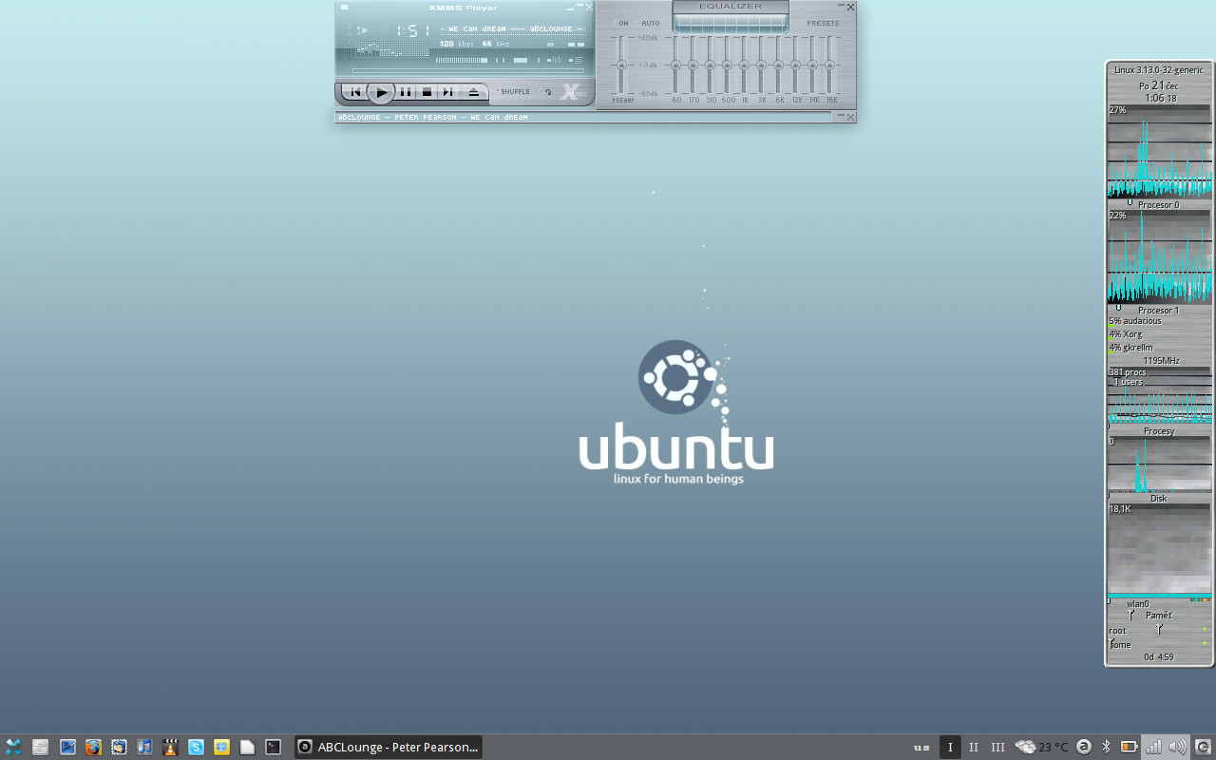The width and height of the screenshot is (1216, 760).
Task: Click the equalizer graph display
Action: (731, 23)
